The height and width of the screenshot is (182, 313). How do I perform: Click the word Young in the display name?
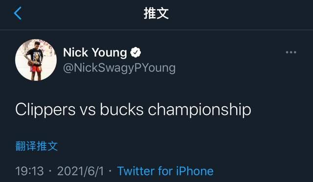(110, 53)
